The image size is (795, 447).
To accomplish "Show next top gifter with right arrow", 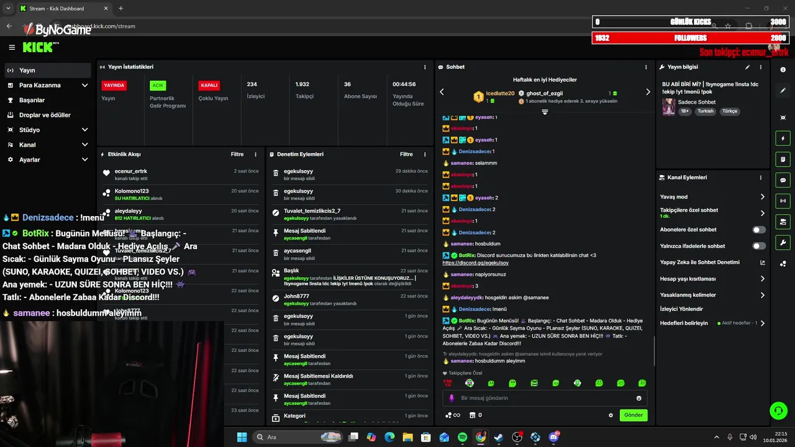I will (x=648, y=92).
